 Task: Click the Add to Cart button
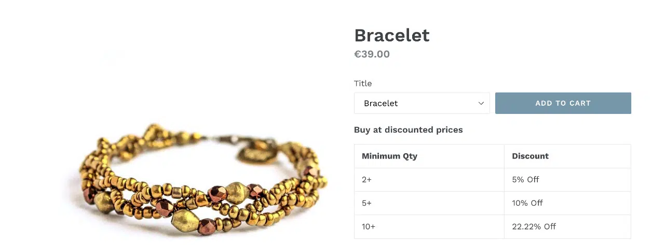pos(563,103)
